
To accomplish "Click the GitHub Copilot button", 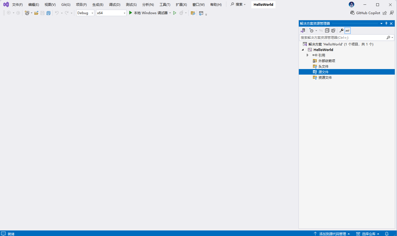I will click(365, 13).
